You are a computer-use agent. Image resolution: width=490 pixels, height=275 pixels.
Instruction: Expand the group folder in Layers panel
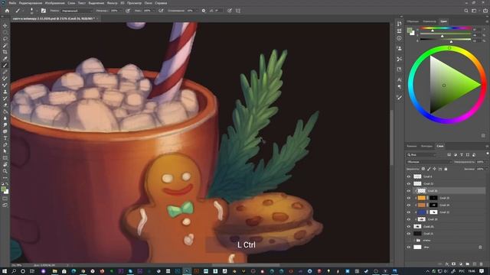(414, 241)
